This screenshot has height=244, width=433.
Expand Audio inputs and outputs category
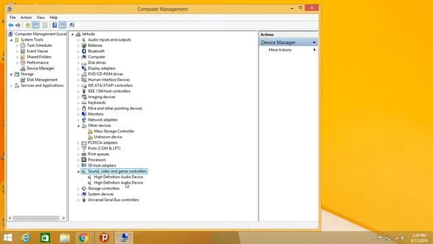[78, 40]
